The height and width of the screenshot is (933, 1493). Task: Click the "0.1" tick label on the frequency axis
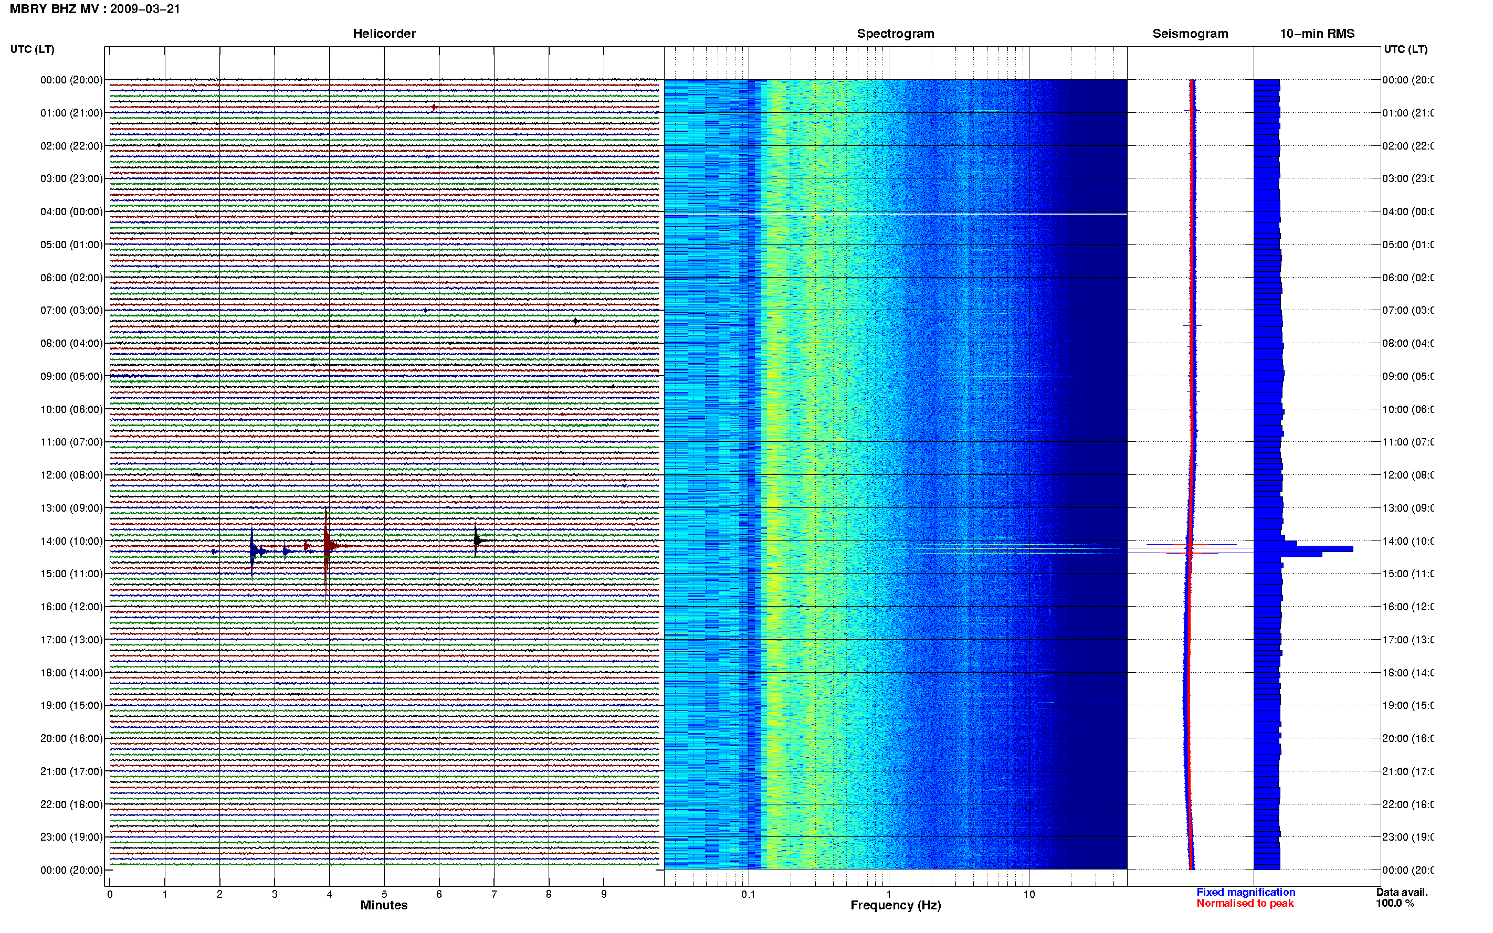(748, 894)
